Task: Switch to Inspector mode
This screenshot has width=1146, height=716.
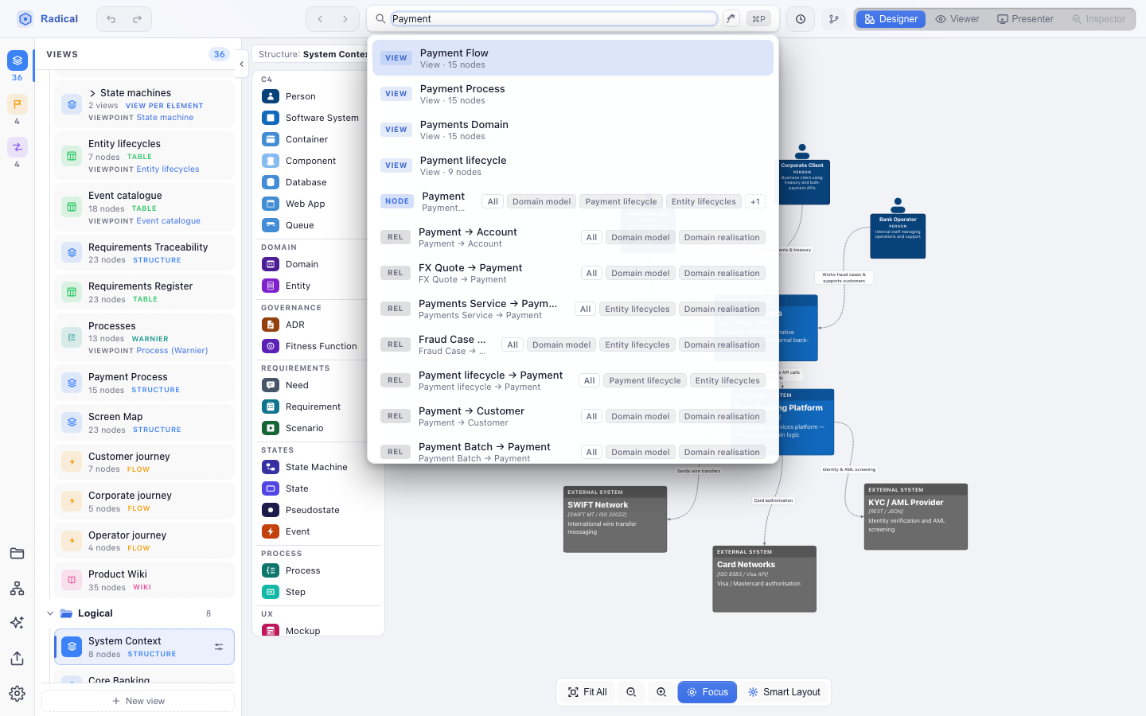Action: [1098, 19]
